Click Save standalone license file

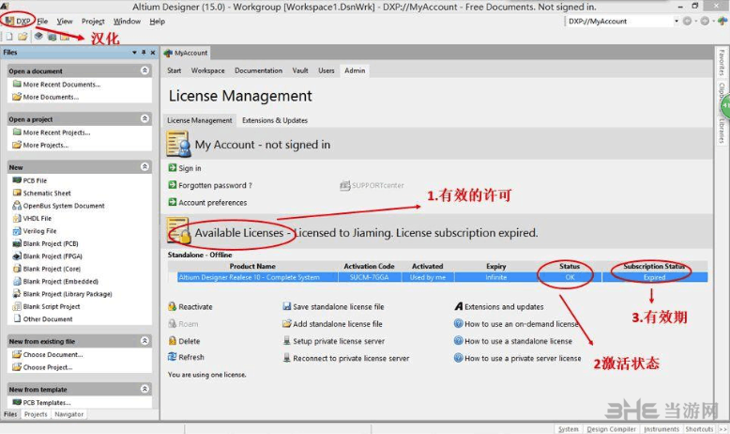333,307
